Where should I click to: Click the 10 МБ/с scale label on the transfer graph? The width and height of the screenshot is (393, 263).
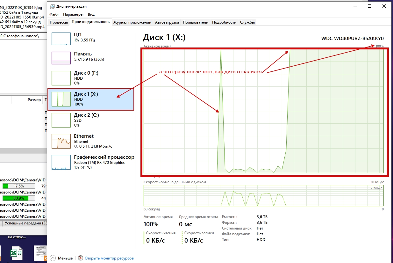point(378,182)
